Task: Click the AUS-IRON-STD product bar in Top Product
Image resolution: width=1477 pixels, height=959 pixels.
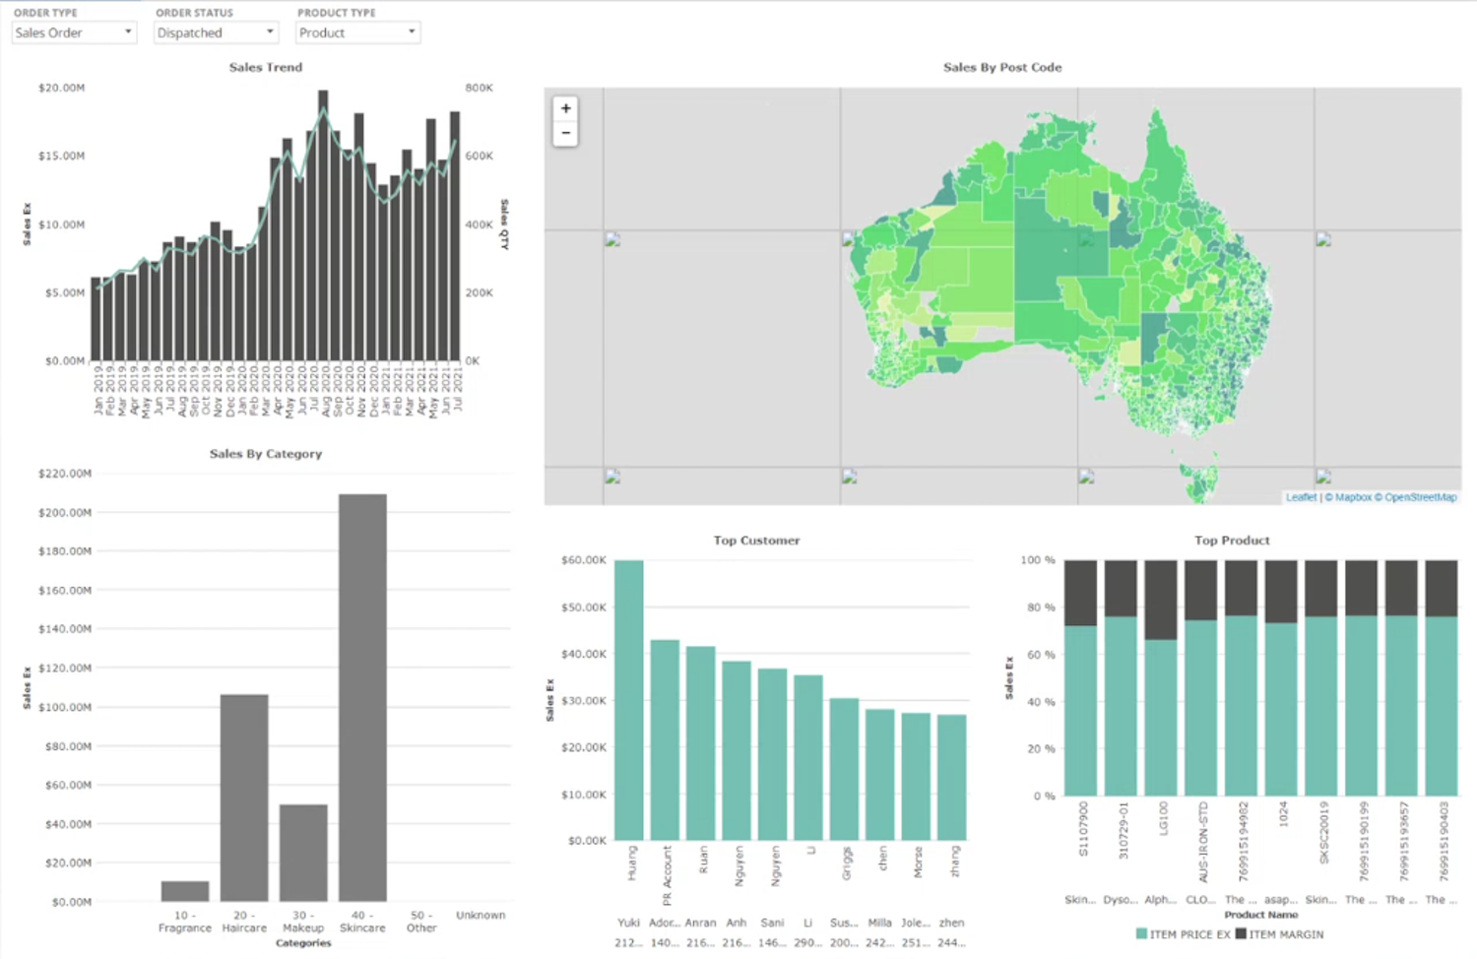Action: click(1201, 678)
